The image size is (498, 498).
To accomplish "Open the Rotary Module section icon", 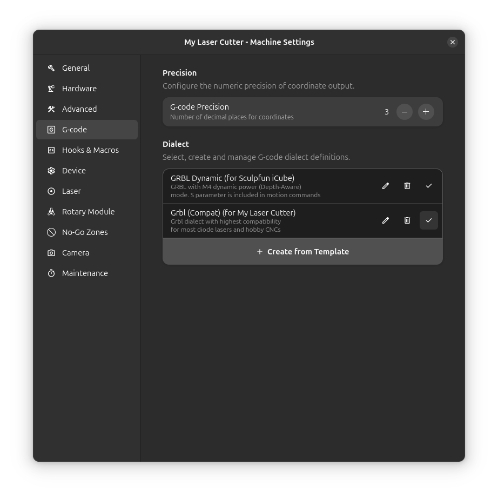I will (51, 211).
